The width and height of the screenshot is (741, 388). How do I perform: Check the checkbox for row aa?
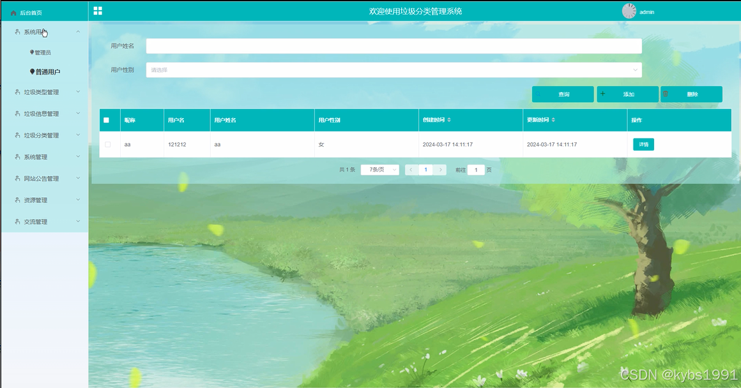(x=108, y=144)
